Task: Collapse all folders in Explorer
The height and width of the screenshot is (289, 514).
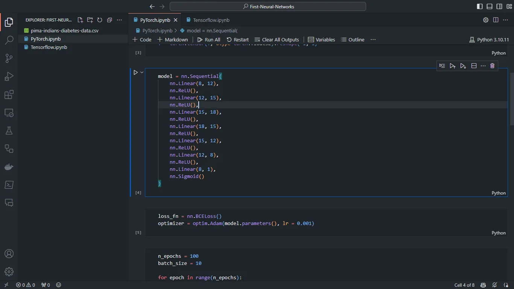Action: point(109,20)
